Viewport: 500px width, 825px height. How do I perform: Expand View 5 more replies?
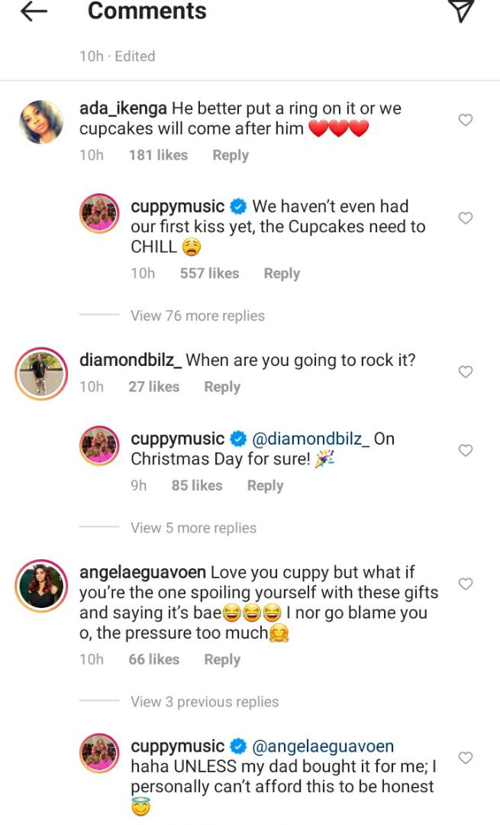click(193, 528)
